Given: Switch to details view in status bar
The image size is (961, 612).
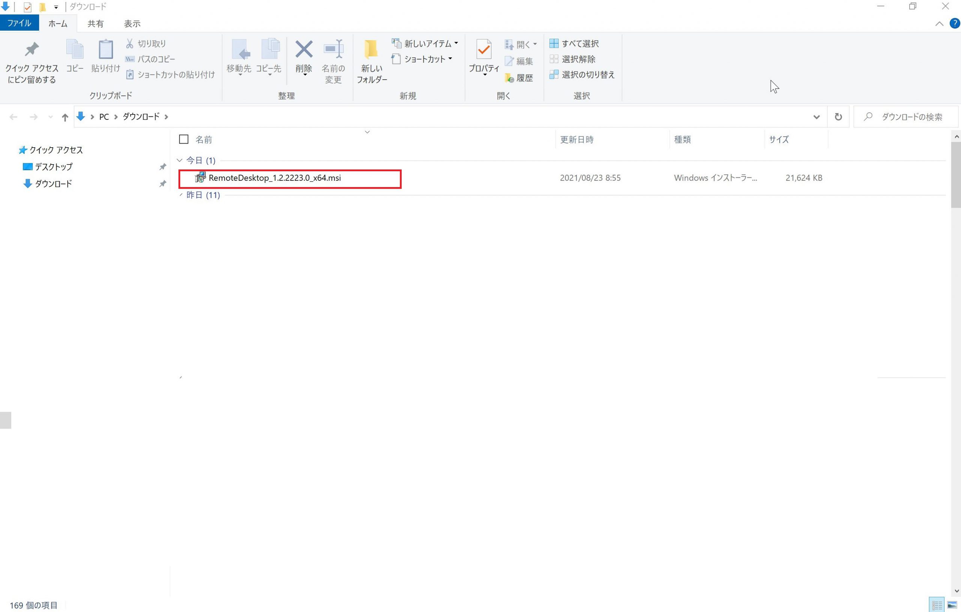Looking at the screenshot, I should pos(937,604).
